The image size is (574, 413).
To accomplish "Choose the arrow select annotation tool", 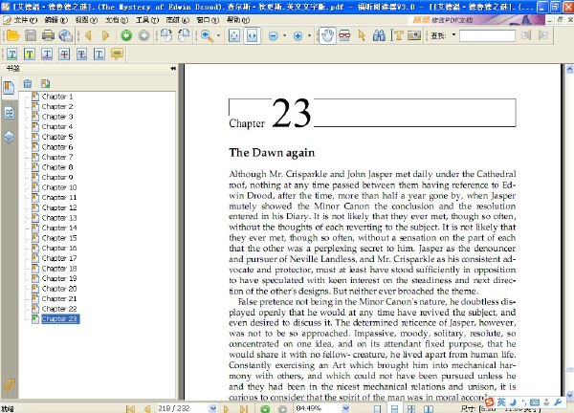I will click(362, 35).
